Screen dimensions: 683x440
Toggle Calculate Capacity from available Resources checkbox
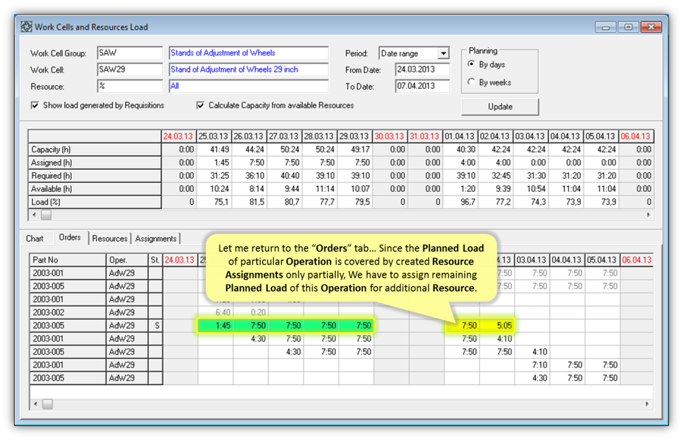pos(200,105)
